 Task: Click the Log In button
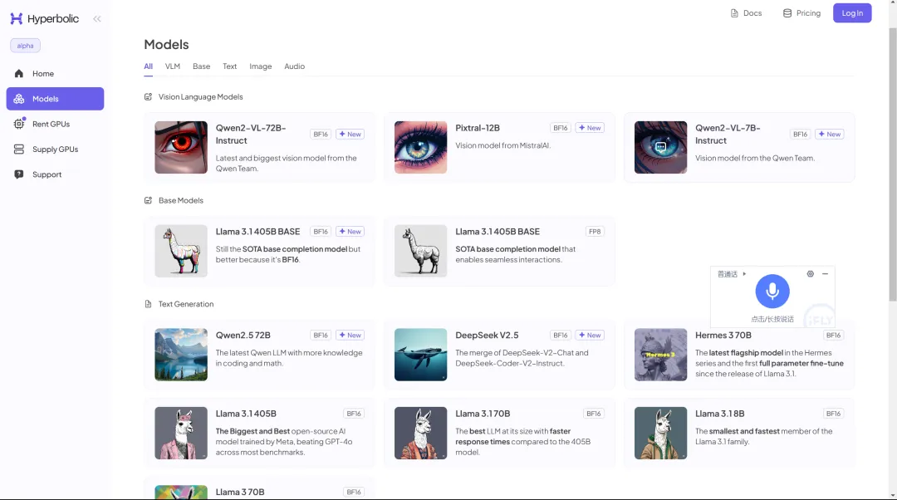(852, 13)
